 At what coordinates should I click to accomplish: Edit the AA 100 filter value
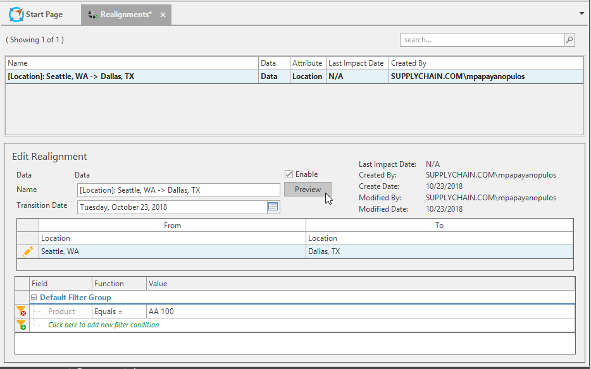pos(361,312)
